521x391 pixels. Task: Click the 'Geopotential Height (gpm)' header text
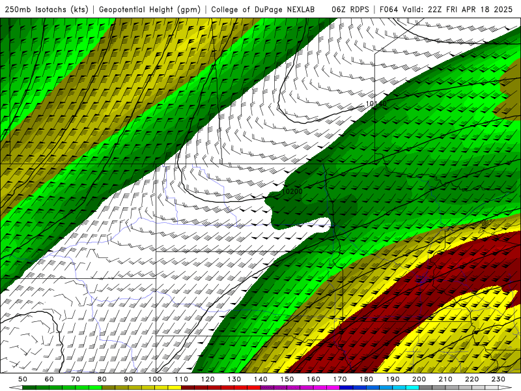click(x=150, y=10)
